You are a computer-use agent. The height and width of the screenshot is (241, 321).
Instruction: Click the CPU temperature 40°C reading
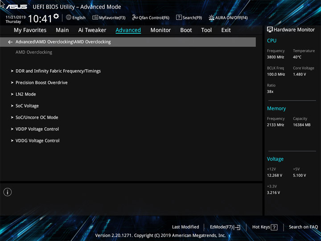point(297,57)
